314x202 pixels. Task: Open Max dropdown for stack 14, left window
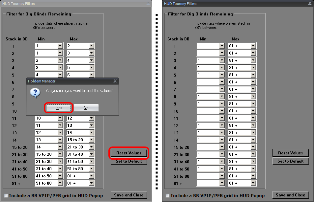(92, 140)
